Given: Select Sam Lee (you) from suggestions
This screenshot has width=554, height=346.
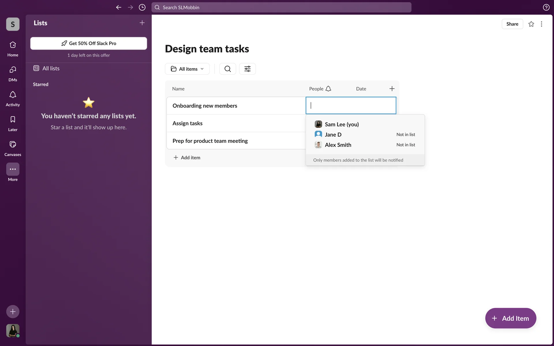Looking at the screenshot, I should (x=342, y=124).
